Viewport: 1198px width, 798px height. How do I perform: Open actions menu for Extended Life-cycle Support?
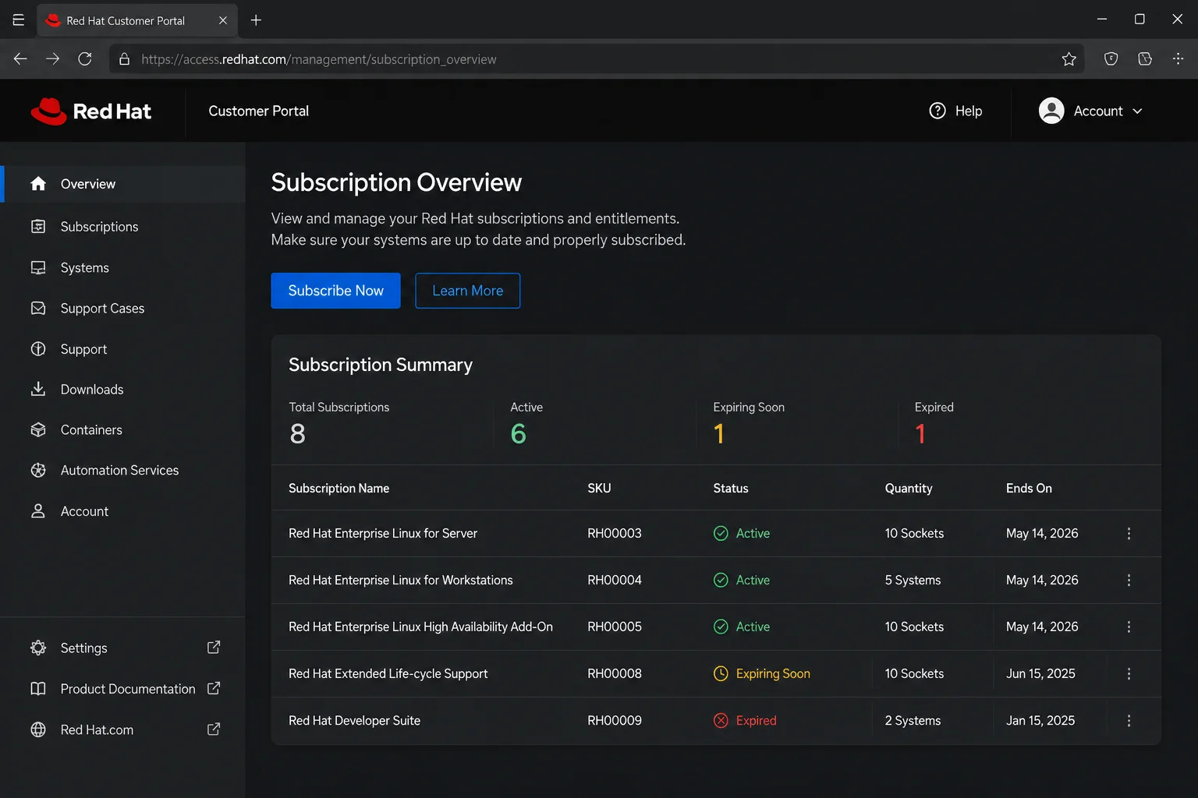(x=1129, y=674)
